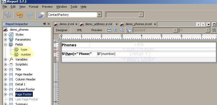This screenshot has height=105, width=217.
Task: Open the Format menu
Action: tap(34, 7)
